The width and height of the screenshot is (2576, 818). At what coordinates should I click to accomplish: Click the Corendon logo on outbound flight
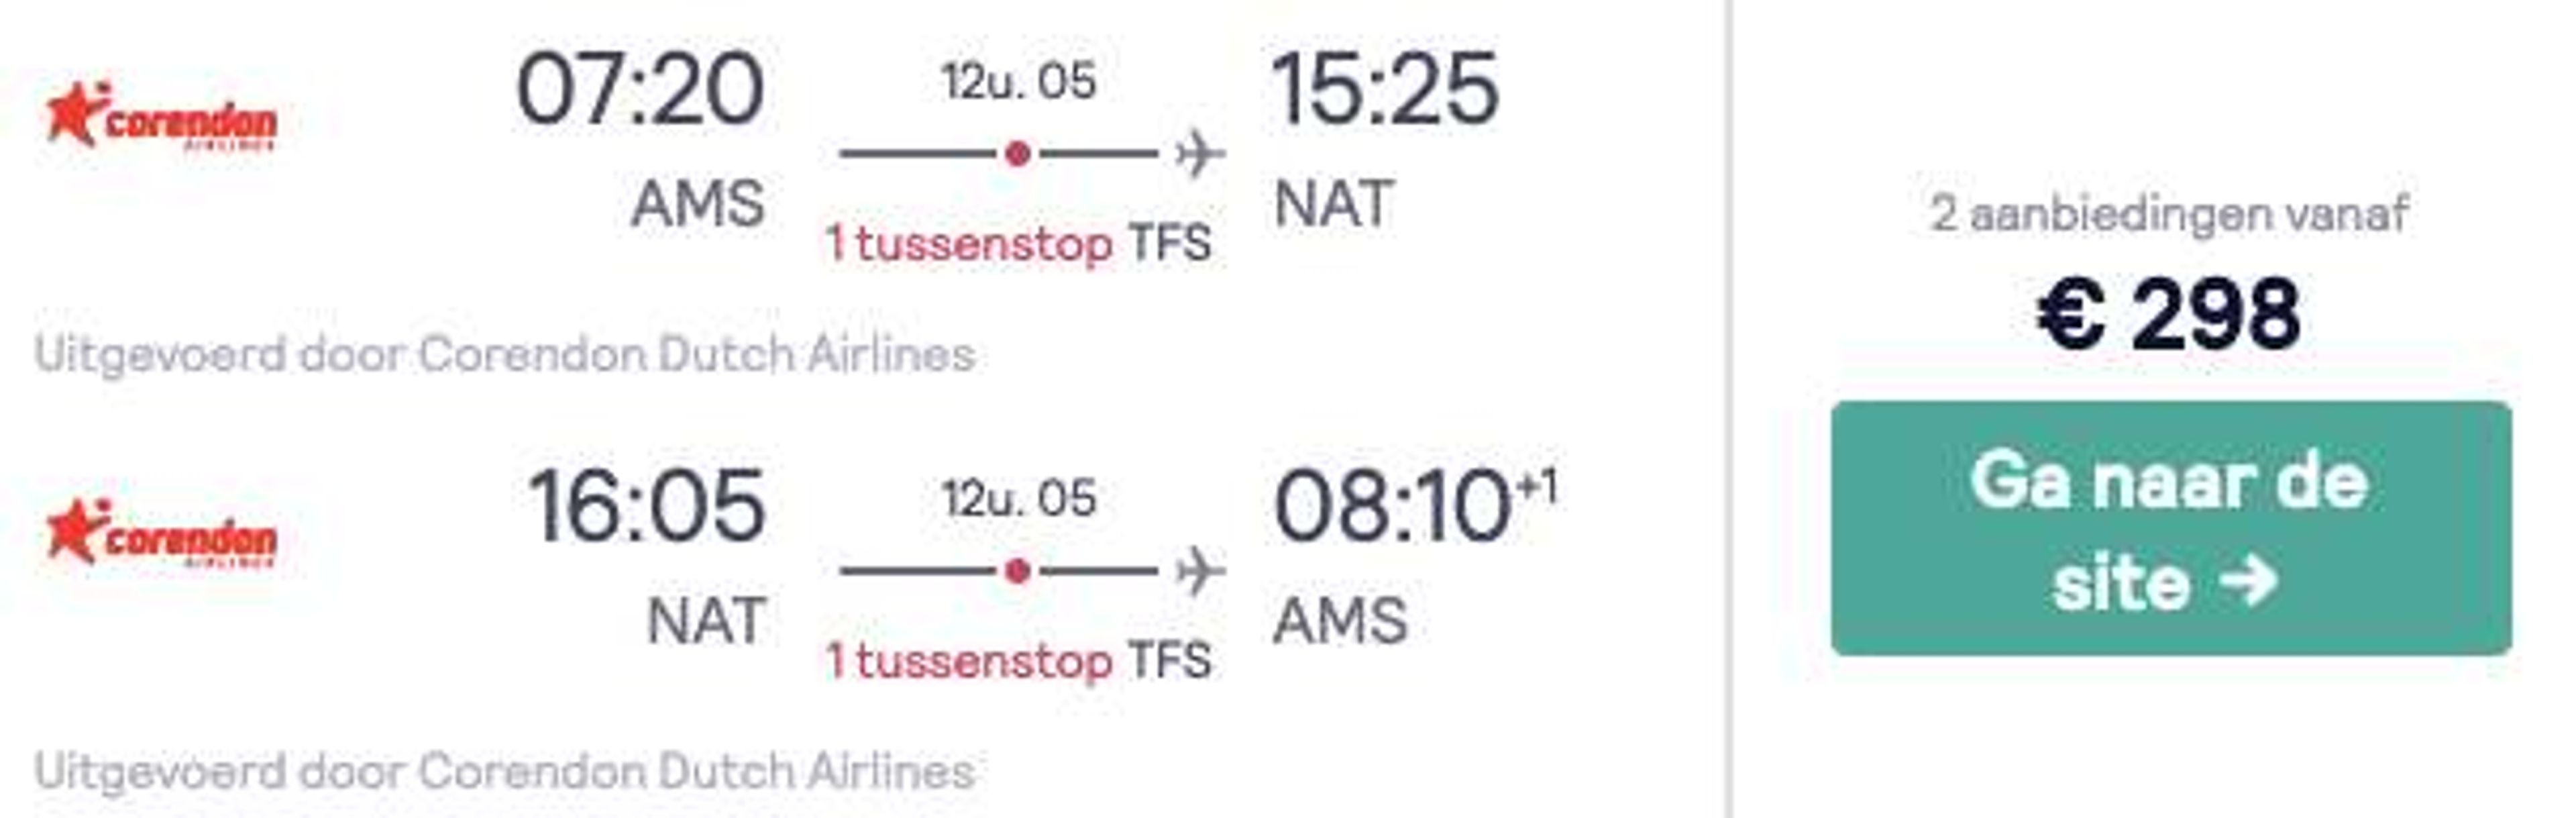[160, 116]
